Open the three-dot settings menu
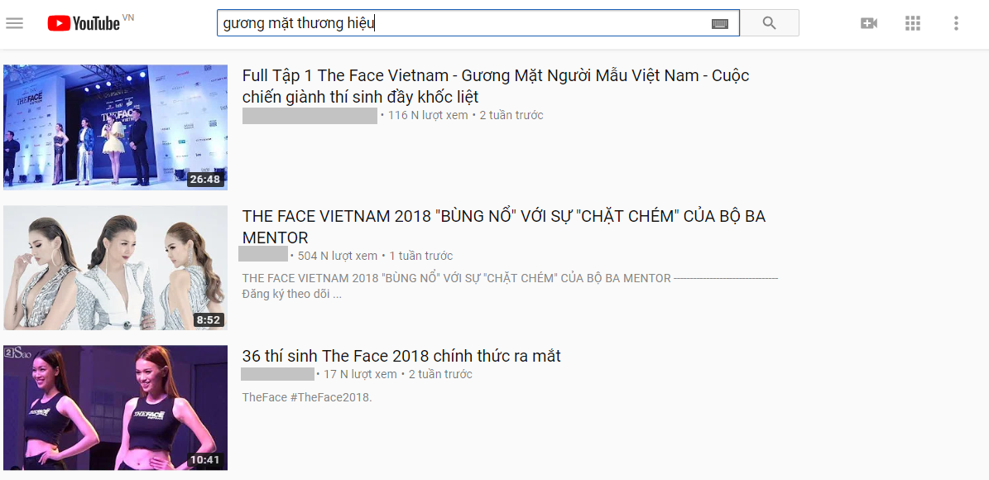The height and width of the screenshot is (480, 989). point(957,22)
